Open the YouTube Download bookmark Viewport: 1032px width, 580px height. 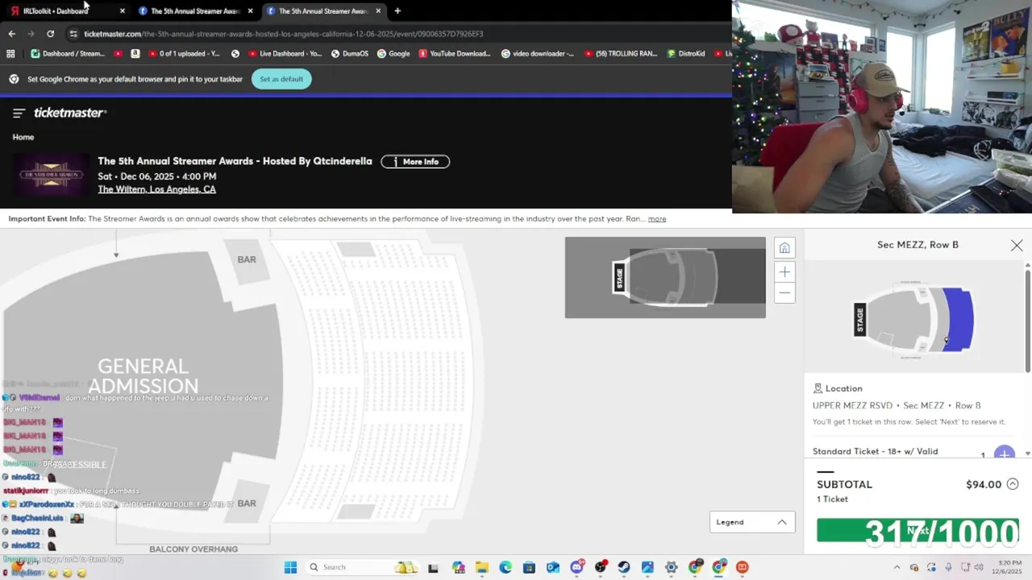tap(454, 54)
